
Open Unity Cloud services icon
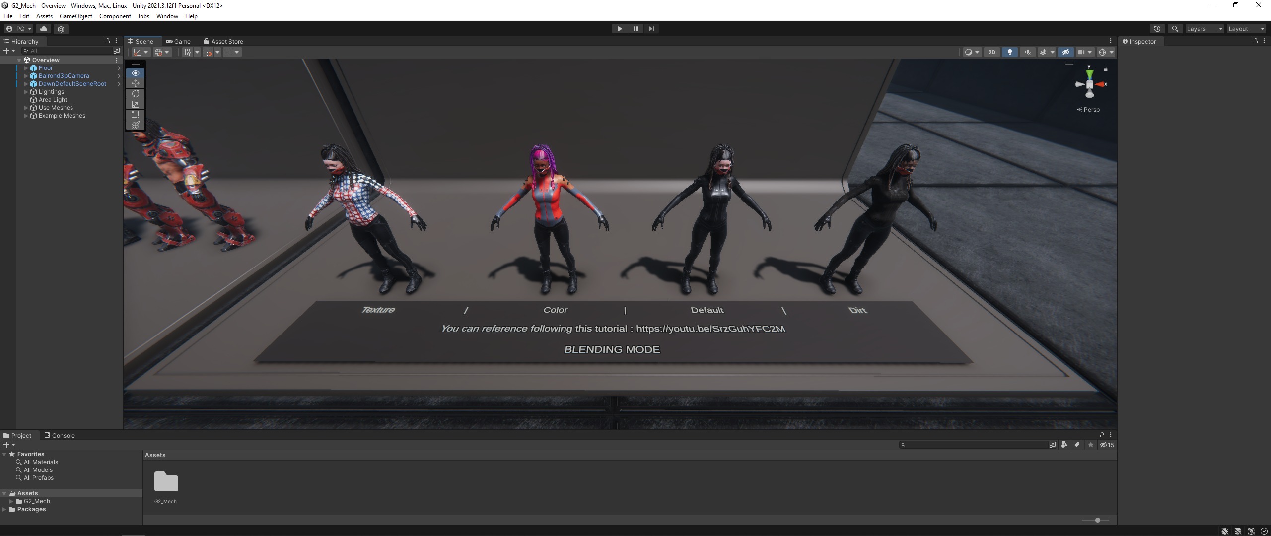(x=44, y=29)
